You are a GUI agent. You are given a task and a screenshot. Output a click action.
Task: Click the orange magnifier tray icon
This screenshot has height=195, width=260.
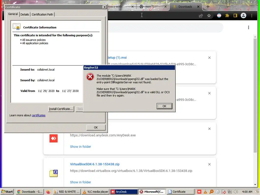(212, 192)
